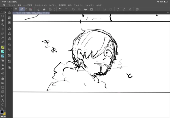This screenshot has width=170, height=118.
Task: Collapse the tool palette double-chevron
Action: (x=1, y=8)
